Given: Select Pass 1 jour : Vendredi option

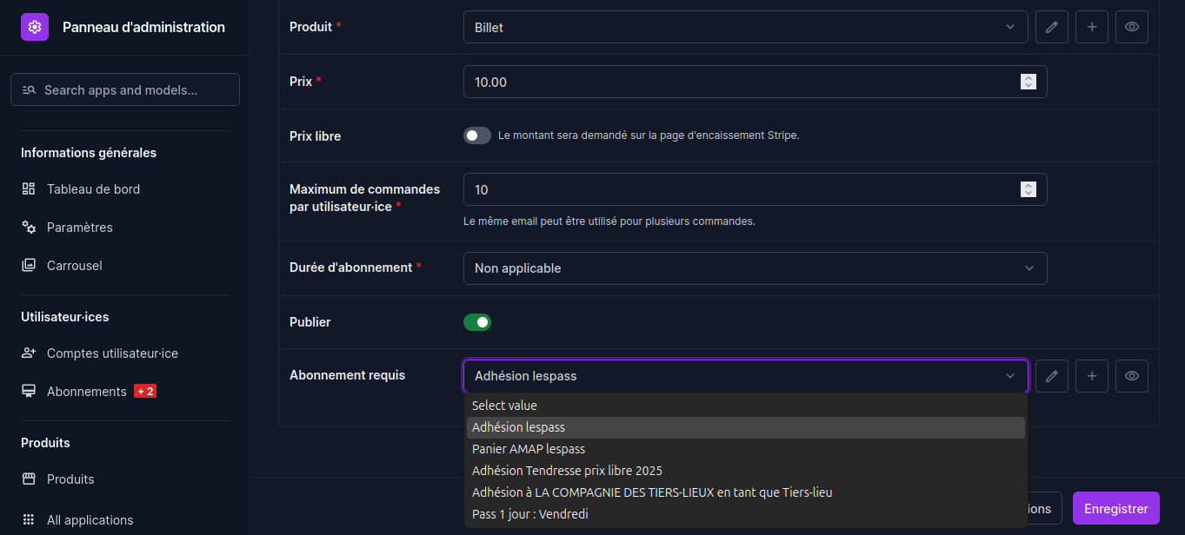Looking at the screenshot, I should coord(530,514).
